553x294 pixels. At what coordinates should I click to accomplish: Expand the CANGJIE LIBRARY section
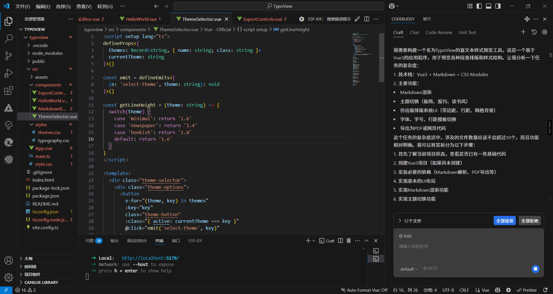(48, 282)
